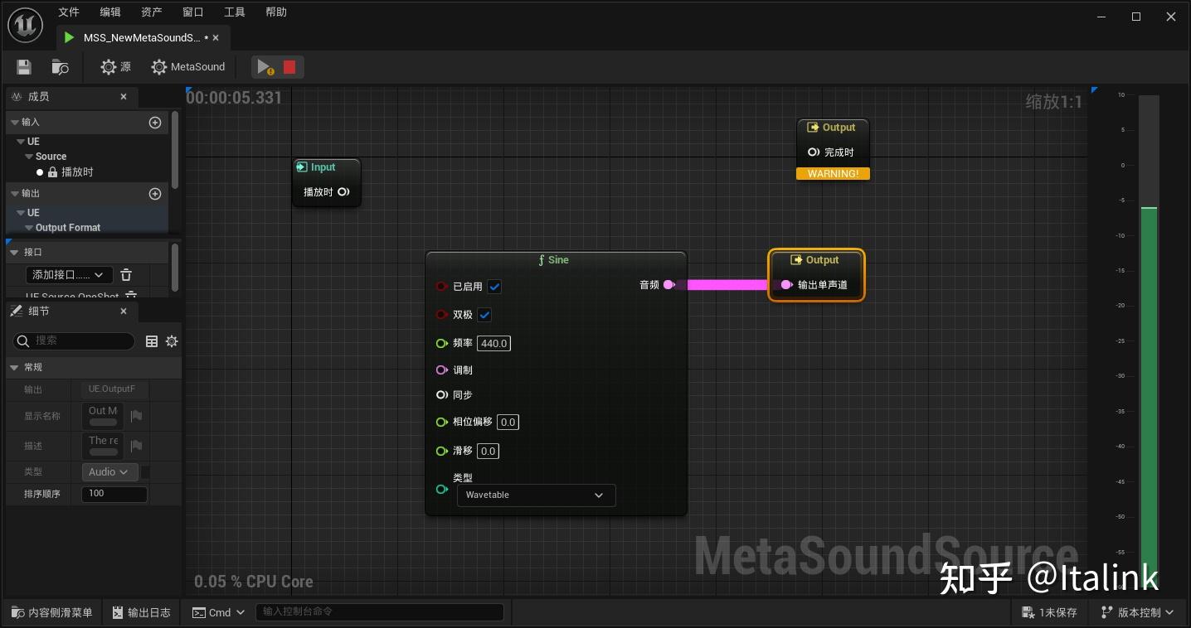The image size is (1191, 628).
Task: Click the flag icon beside 描述 field
Action: (x=136, y=446)
